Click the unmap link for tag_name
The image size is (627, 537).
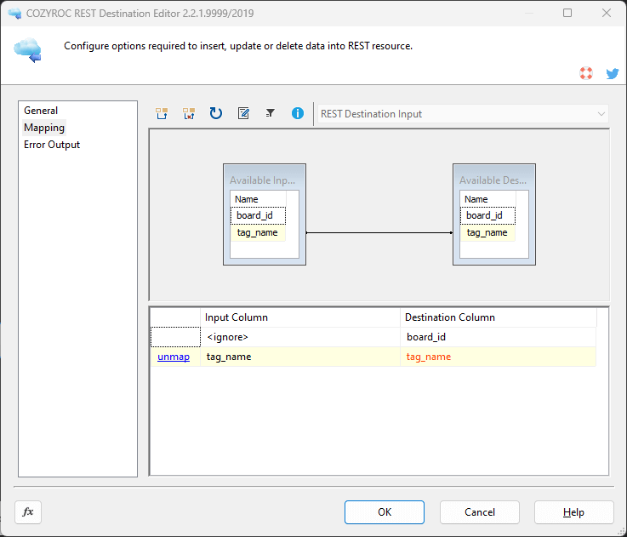[174, 357]
